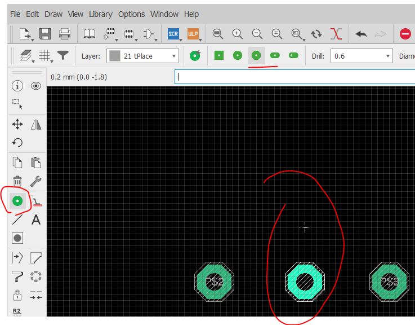This screenshot has height=325, width=415.
Task: Open the View menu
Action: click(75, 14)
